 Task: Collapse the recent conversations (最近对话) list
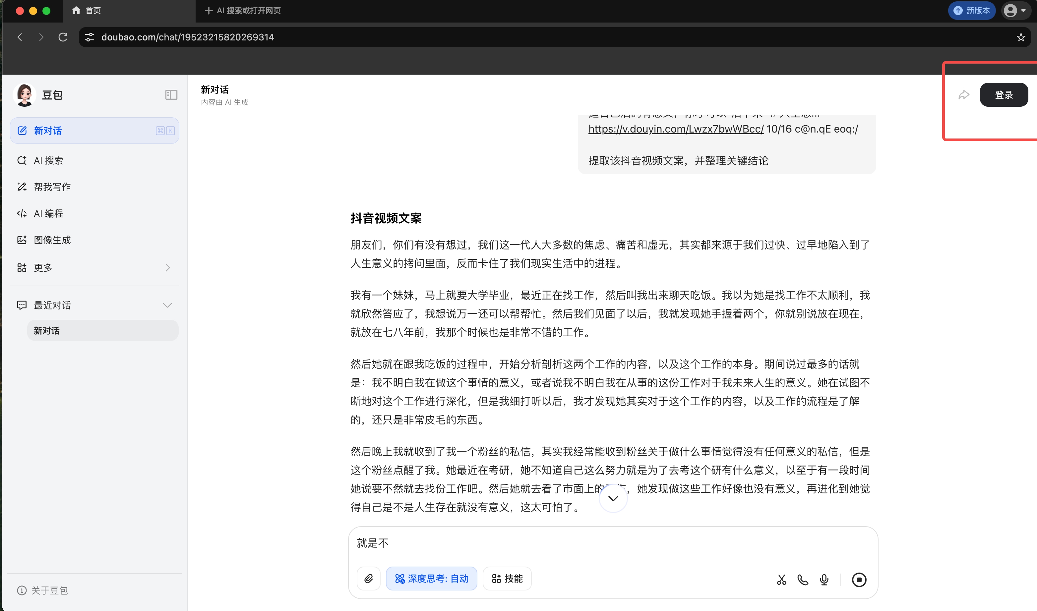click(x=167, y=305)
